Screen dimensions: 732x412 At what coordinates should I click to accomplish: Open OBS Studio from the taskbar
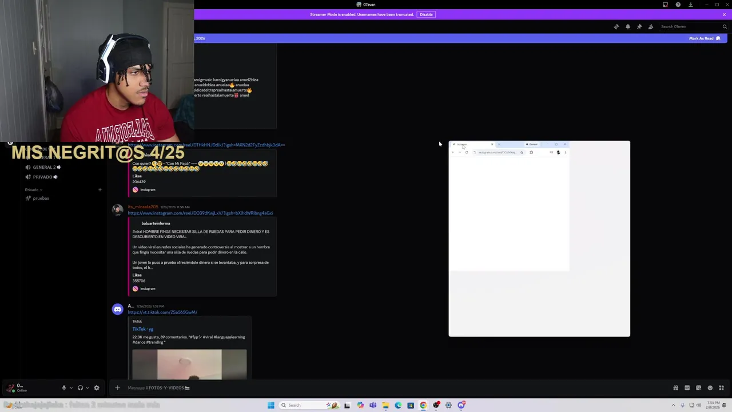(436, 405)
